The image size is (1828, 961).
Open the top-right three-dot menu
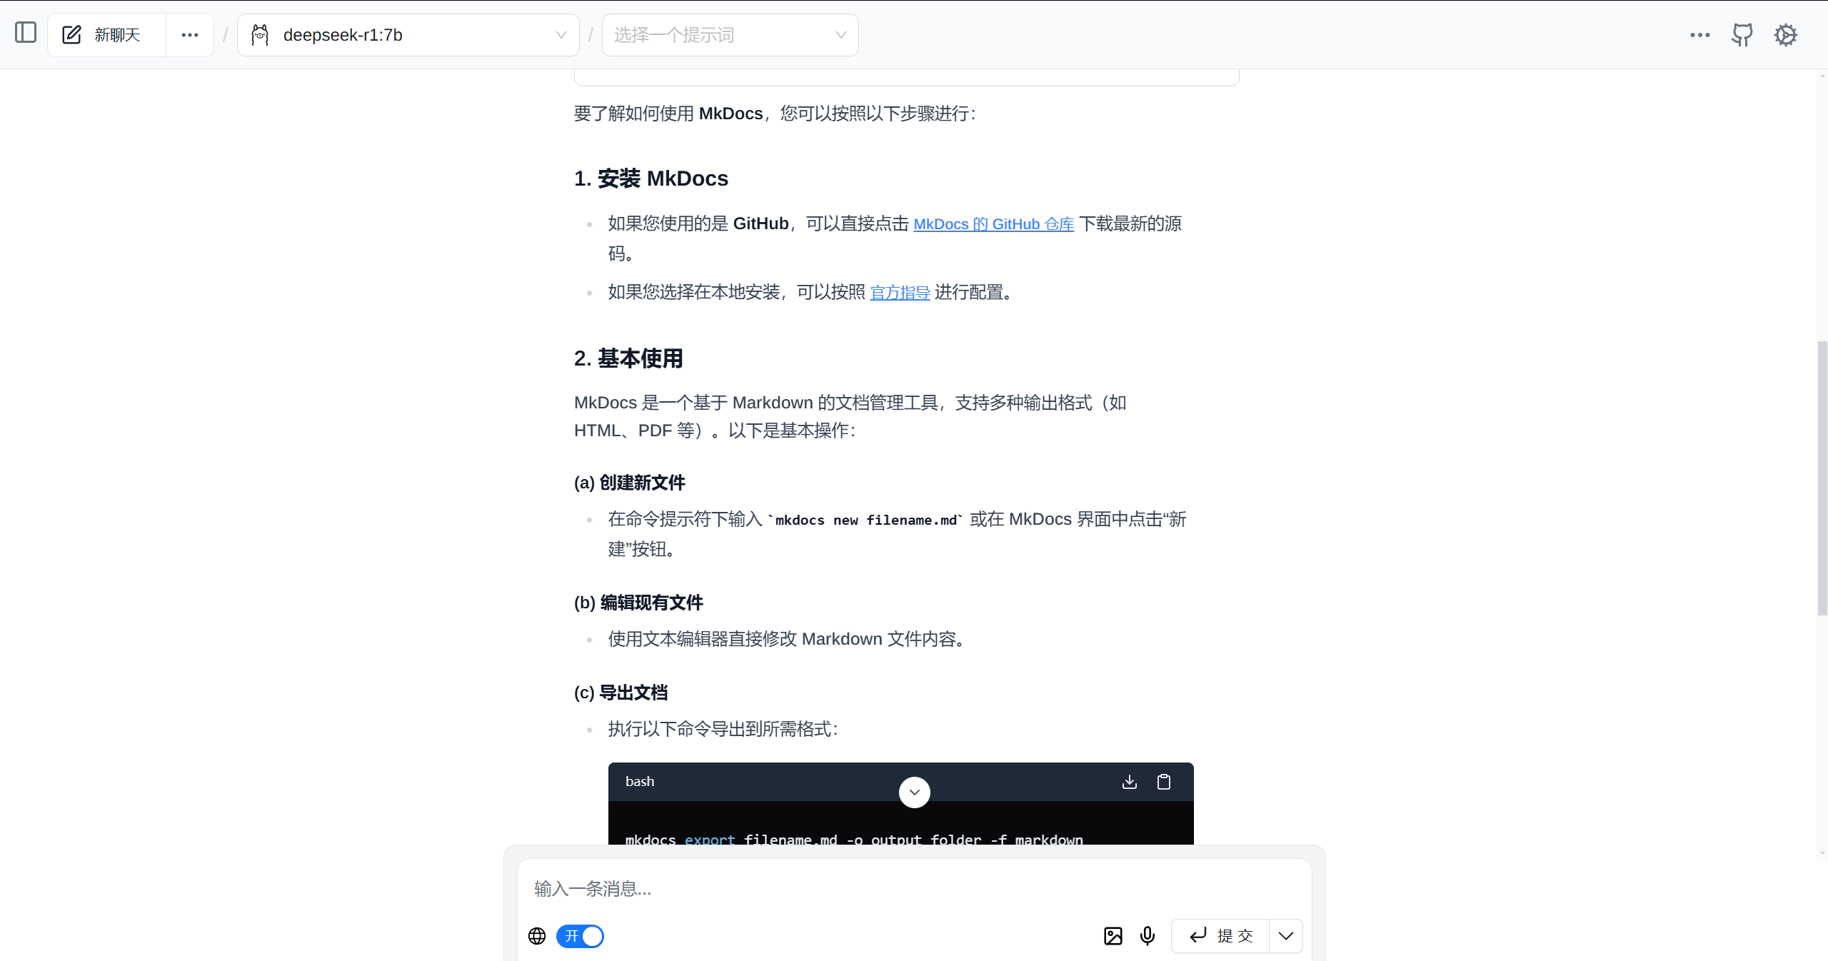click(x=1699, y=35)
